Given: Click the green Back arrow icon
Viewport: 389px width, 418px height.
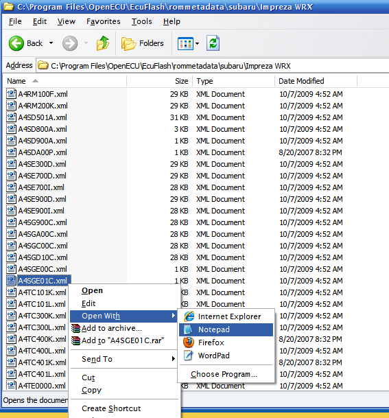Looking at the screenshot, I should [x=16, y=43].
